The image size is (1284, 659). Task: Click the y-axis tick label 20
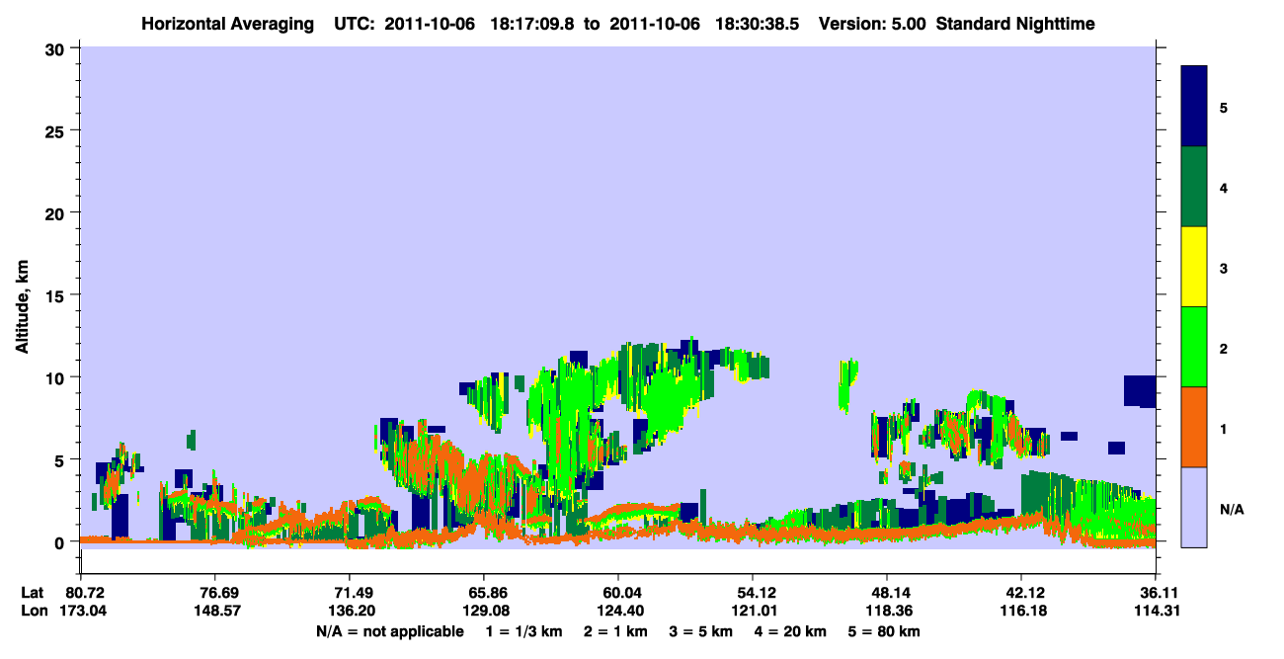pyautogui.click(x=57, y=213)
